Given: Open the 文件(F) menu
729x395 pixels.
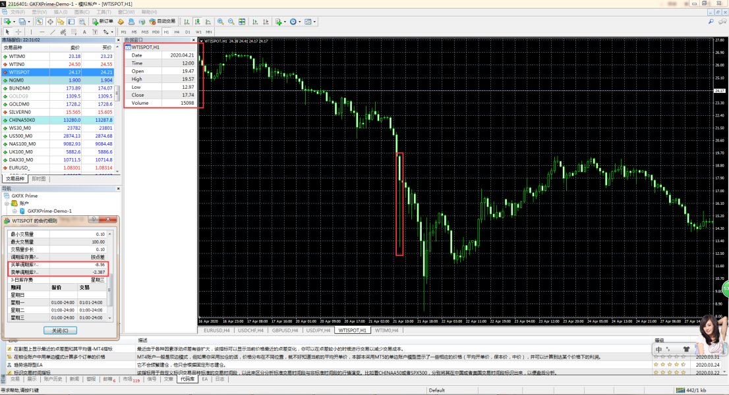Looking at the screenshot, I should 17,12.
